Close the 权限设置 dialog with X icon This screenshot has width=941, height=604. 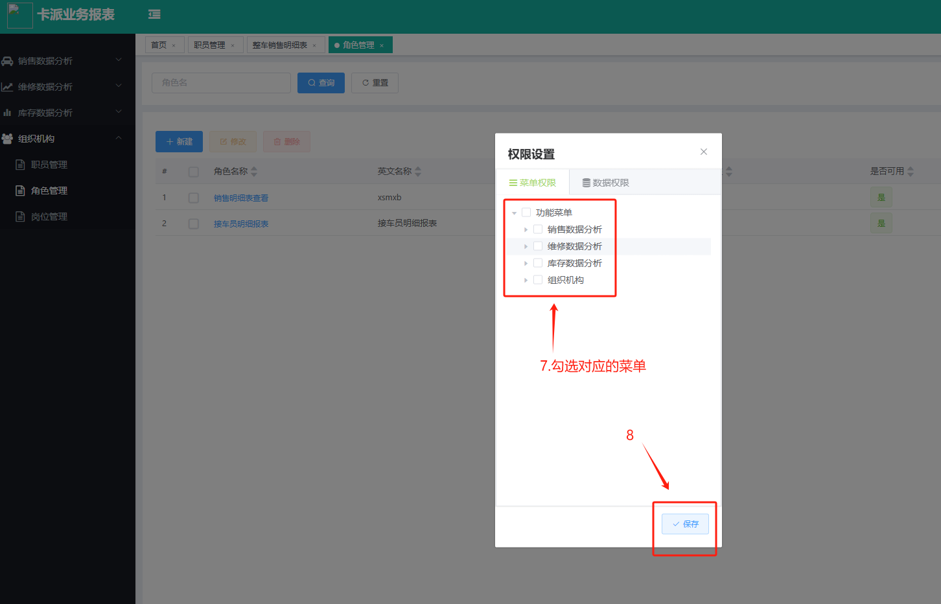click(703, 152)
